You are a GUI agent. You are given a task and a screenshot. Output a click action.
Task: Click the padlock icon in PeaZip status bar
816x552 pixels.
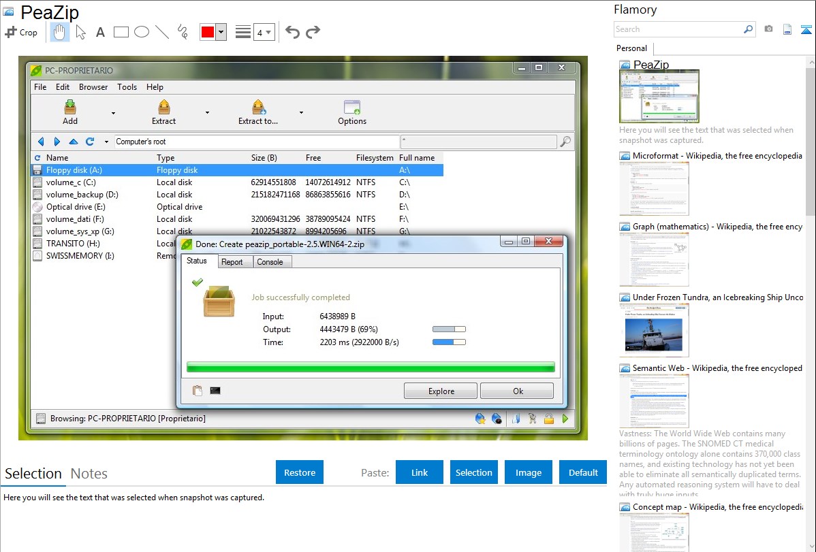point(549,419)
